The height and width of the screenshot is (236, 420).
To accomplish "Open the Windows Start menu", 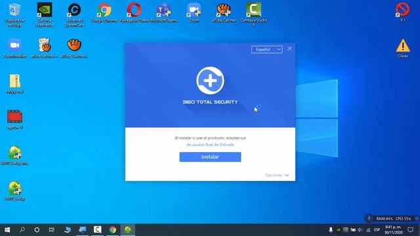I will point(7,230).
